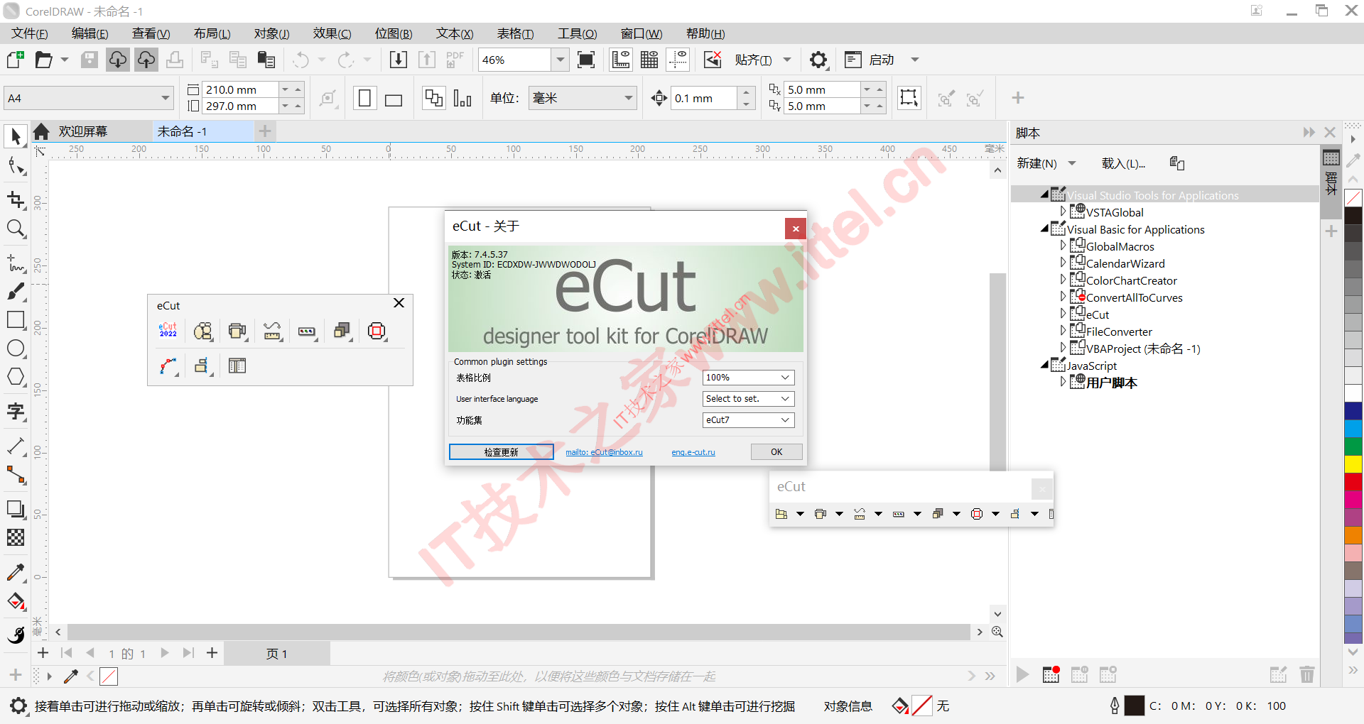Select the Zoom magnifier tool
The height and width of the screenshot is (724, 1364).
click(16, 229)
